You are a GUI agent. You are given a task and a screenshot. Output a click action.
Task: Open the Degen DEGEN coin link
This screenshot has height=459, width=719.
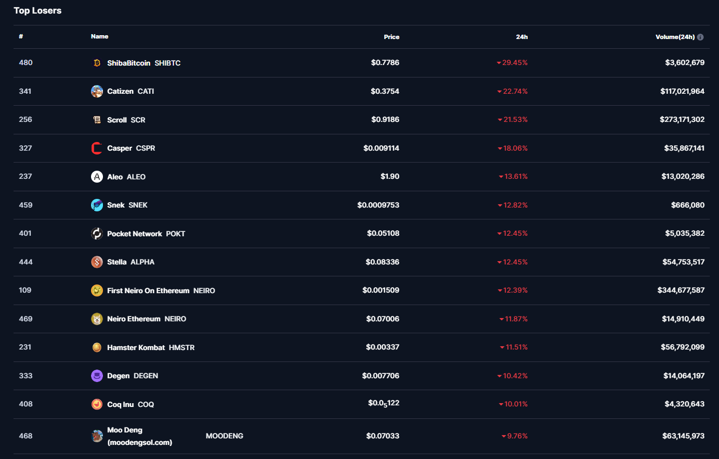(118, 376)
